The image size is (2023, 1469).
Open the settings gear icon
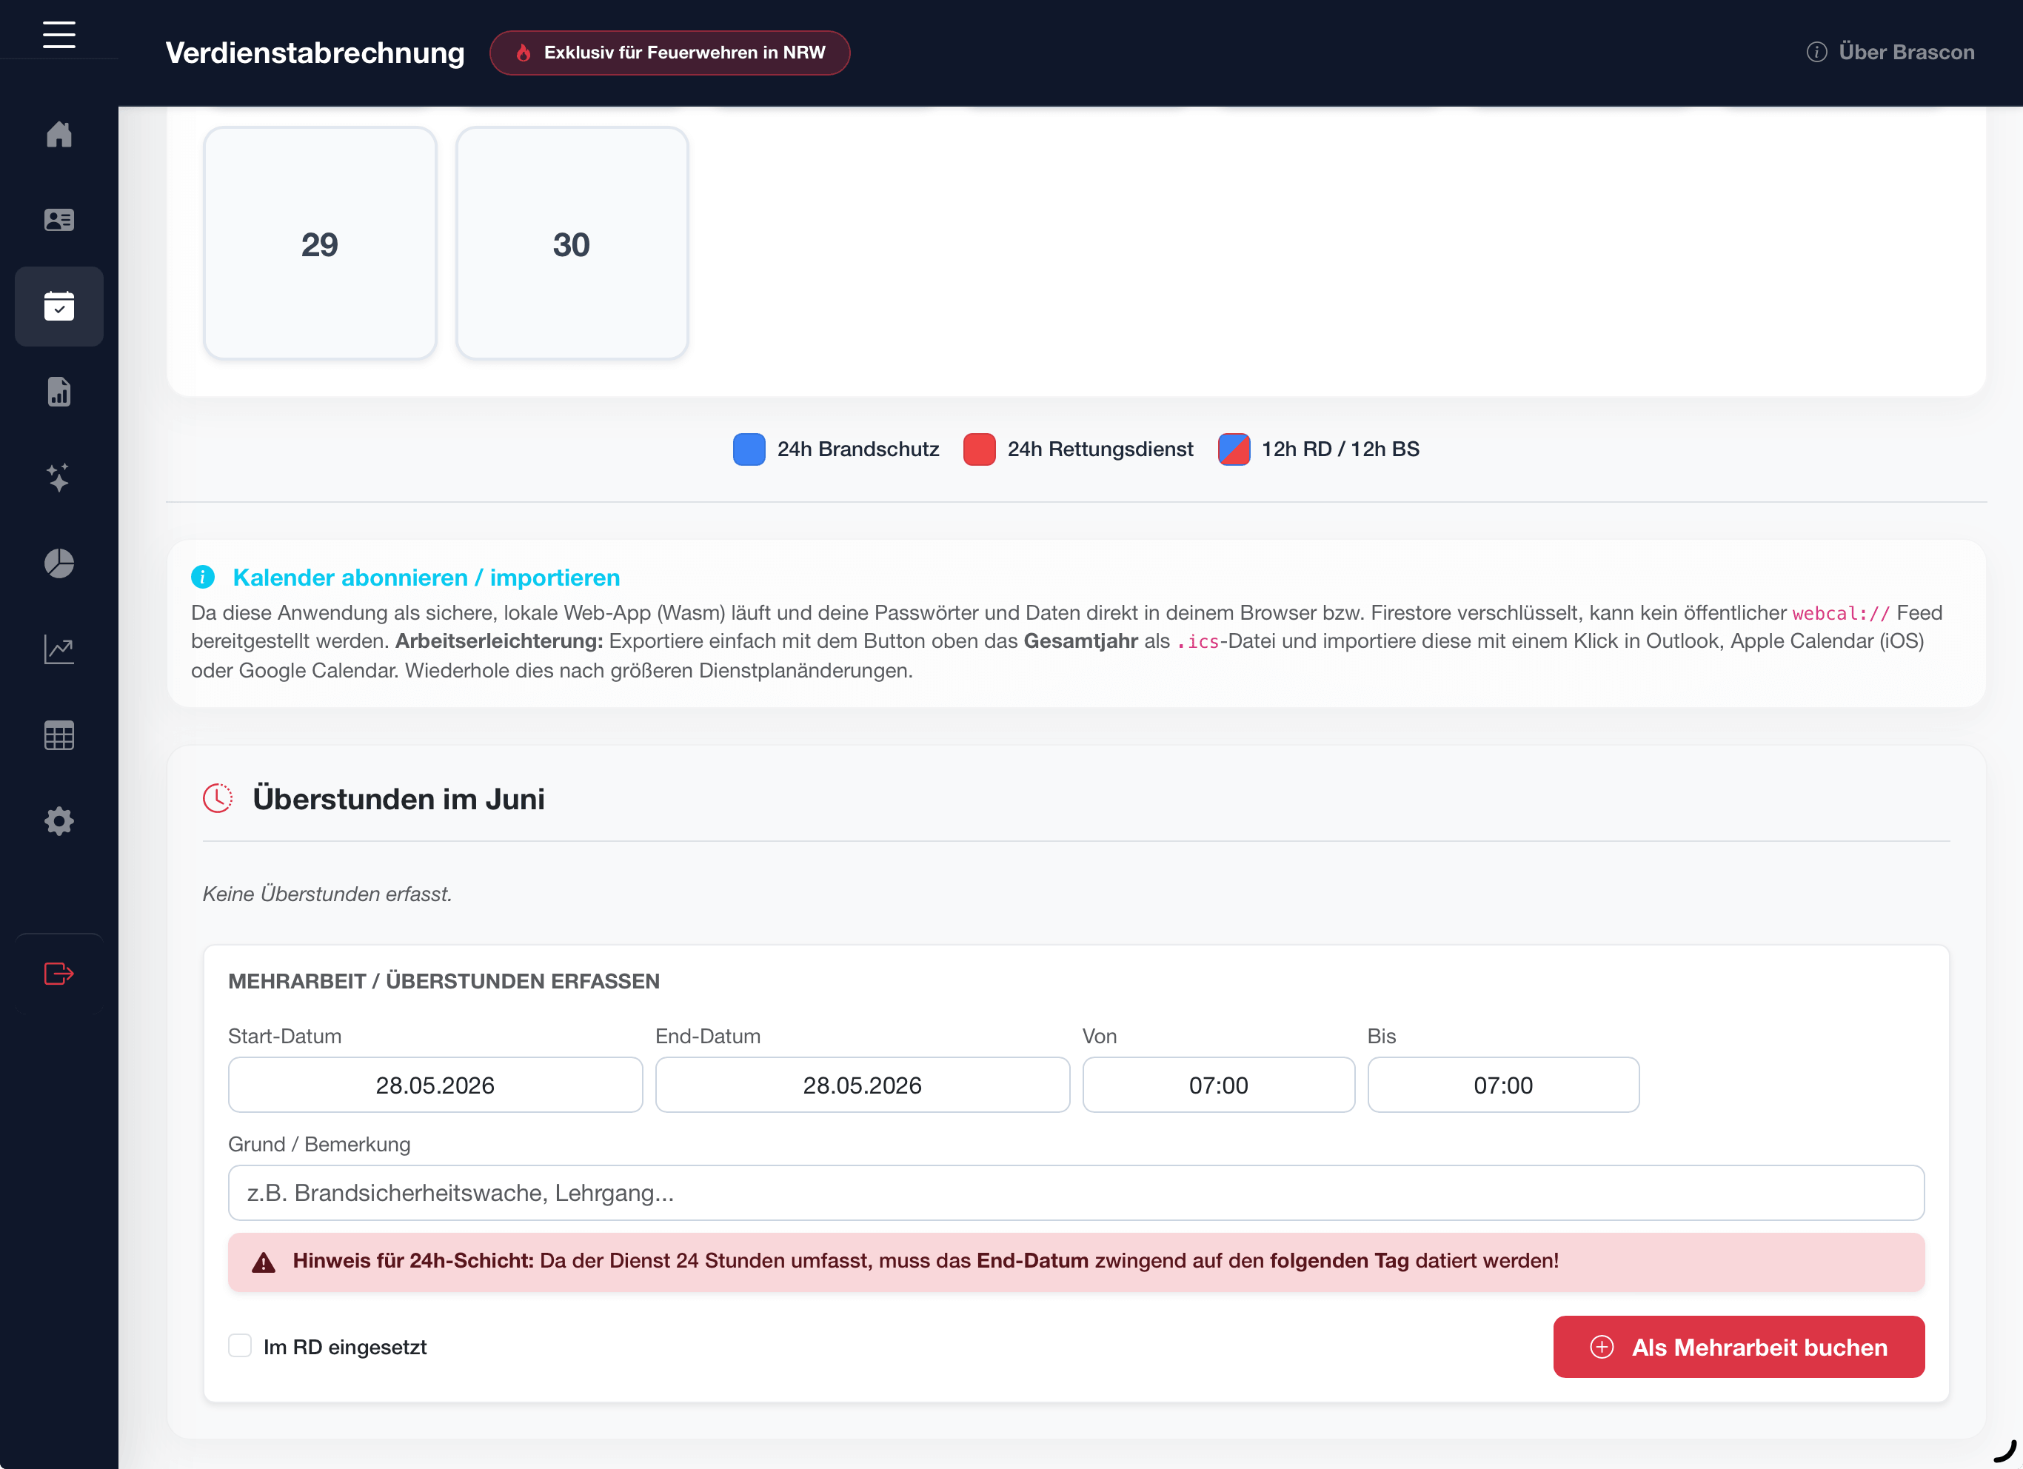(59, 821)
